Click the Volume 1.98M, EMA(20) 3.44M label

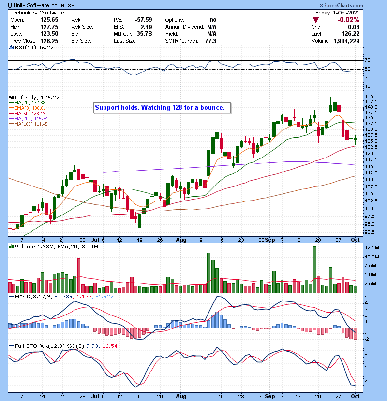pyautogui.click(x=56, y=246)
